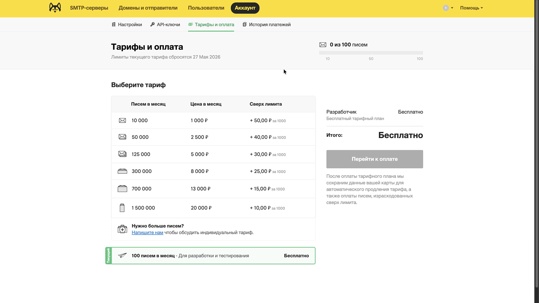The height and width of the screenshot is (303, 539).
Task: Select the 125 000 letters text
Action: click(141, 154)
